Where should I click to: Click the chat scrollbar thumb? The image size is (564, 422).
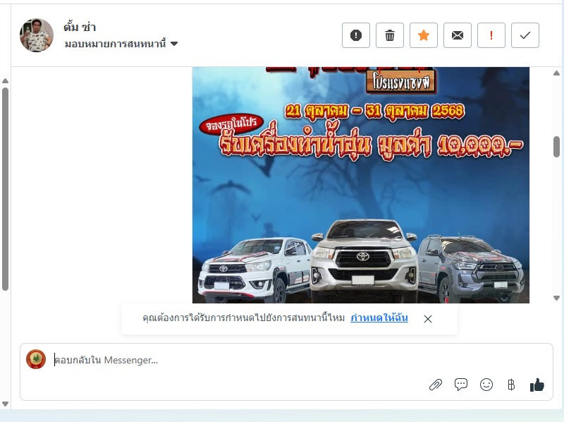click(556, 147)
